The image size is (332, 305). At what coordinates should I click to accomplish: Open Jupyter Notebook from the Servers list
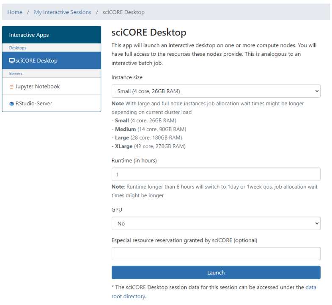click(x=38, y=86)
